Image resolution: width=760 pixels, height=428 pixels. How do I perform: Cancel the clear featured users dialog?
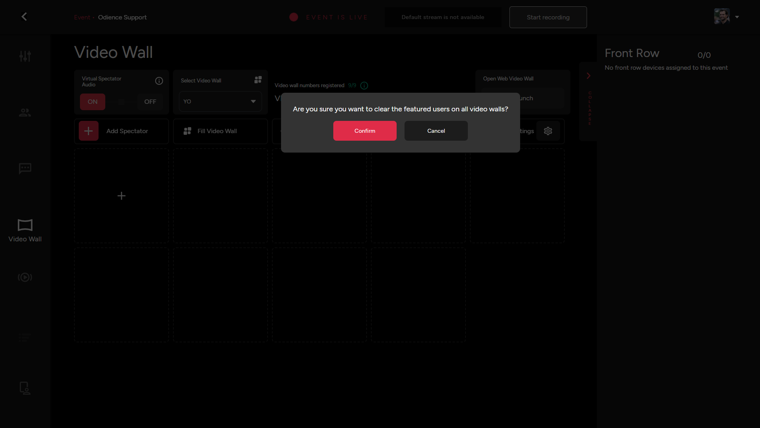coord(436,131)
